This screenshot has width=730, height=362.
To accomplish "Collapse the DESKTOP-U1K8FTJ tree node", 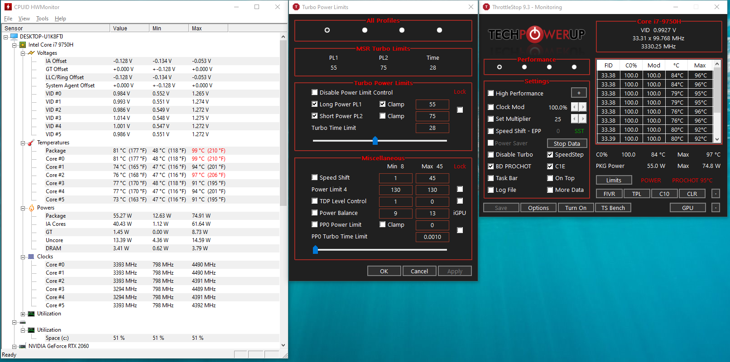I will 6,37.
